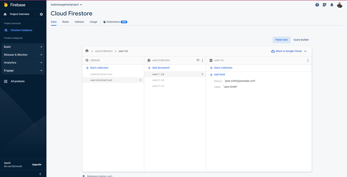Viewport: 347px width, 177px height.
Task: Open the All products grid icon
Action: 6,81
